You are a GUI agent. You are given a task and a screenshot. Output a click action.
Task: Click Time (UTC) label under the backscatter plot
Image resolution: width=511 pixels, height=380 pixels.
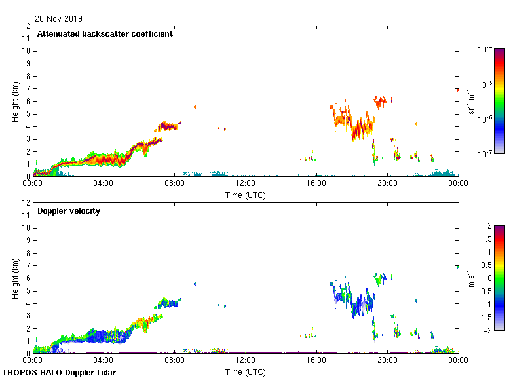click(245, 195)
